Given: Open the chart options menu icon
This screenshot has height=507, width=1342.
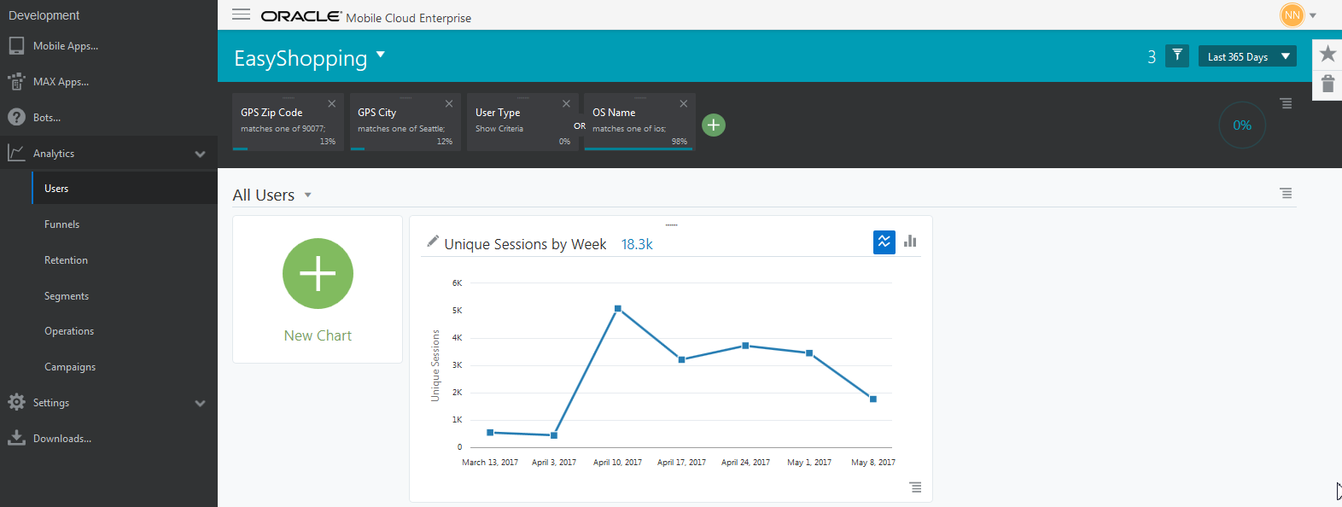Looking at the screenshot, I should 915,487.
